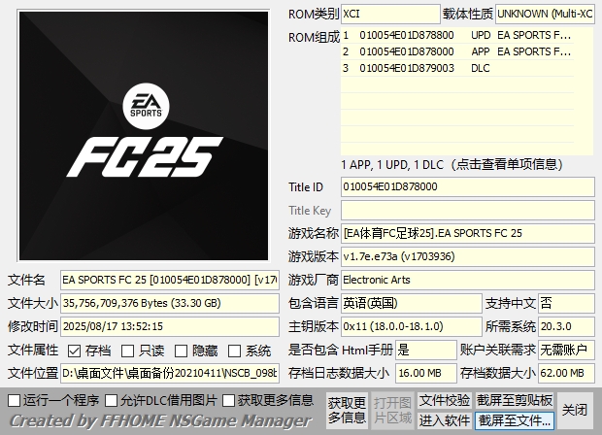Click into the Title ID field

[x=466, y=186]
